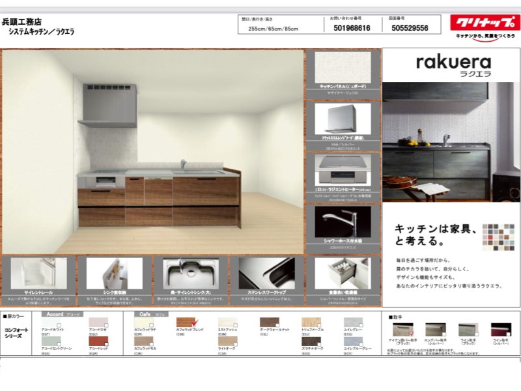Click the キッチンは家具、と考える。 slogan
This screenshot has width=521, height=391.
click(x=436, y=235)
